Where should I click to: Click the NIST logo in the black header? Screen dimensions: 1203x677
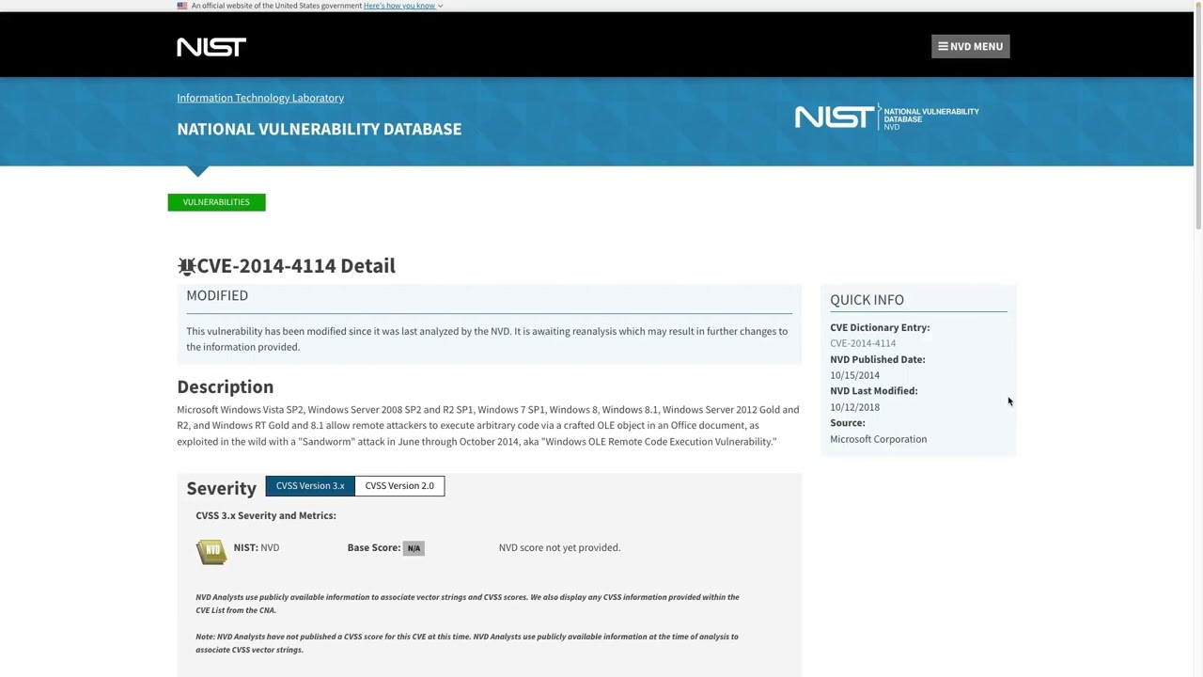211,46
